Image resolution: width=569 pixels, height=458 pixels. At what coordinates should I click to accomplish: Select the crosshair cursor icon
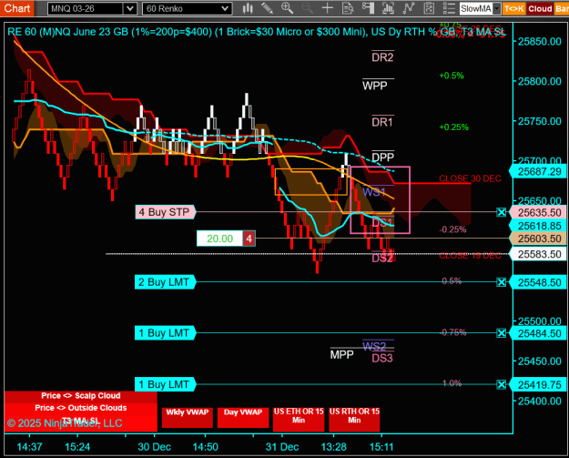click(328, 8)
